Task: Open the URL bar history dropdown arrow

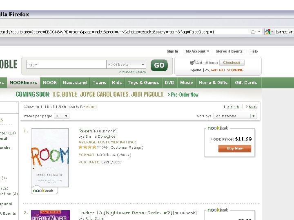Action: (x=259, y=32)
